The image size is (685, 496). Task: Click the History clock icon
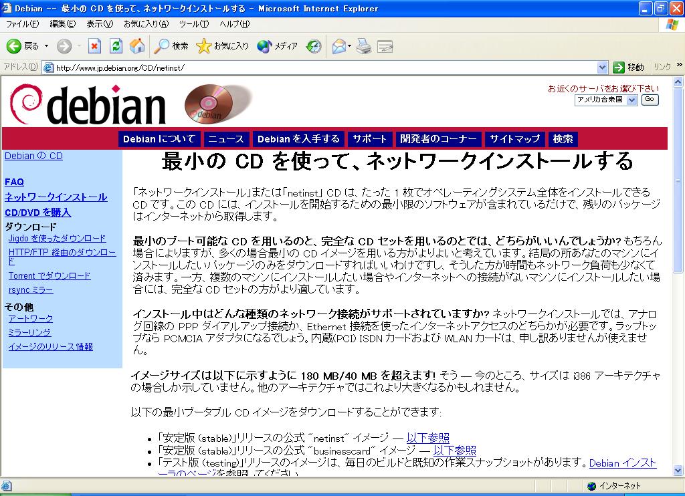(314, 46)
